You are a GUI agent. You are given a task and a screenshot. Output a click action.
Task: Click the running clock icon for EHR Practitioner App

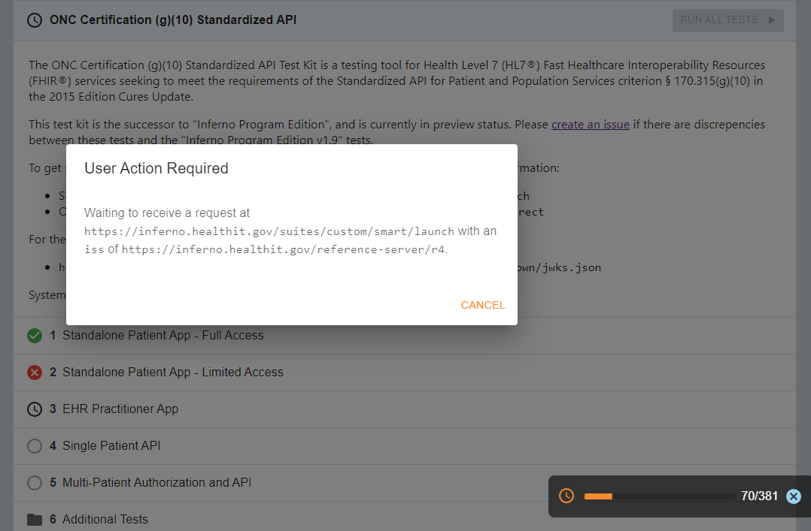[x=35, y=409]
